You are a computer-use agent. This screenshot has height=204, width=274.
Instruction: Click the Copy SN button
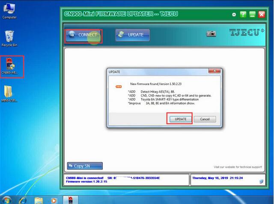pyautogui.click(x=85, y=166)
